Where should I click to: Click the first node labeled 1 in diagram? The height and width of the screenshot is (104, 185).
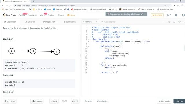(x=12, y=51)
